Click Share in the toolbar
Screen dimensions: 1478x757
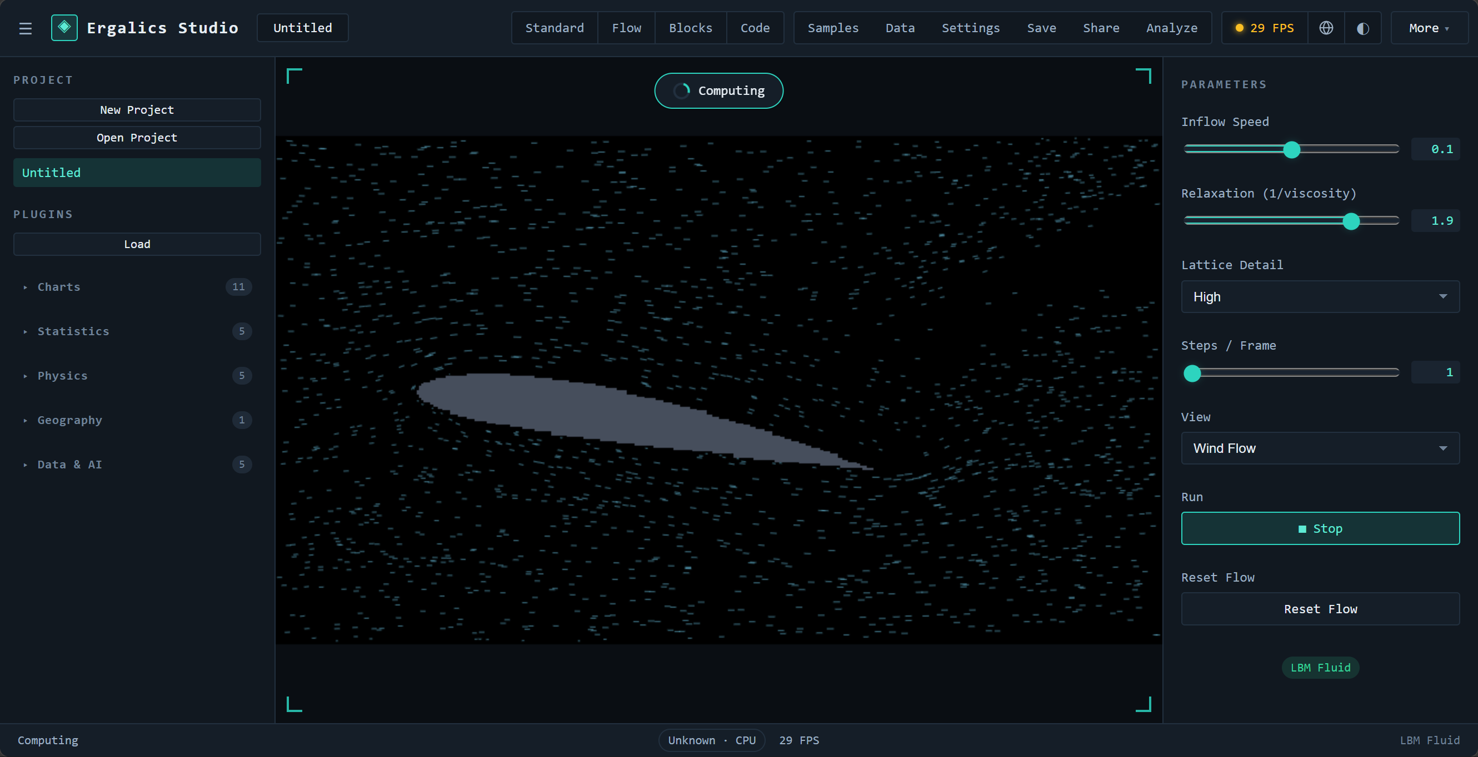(x=1101, y=28)
